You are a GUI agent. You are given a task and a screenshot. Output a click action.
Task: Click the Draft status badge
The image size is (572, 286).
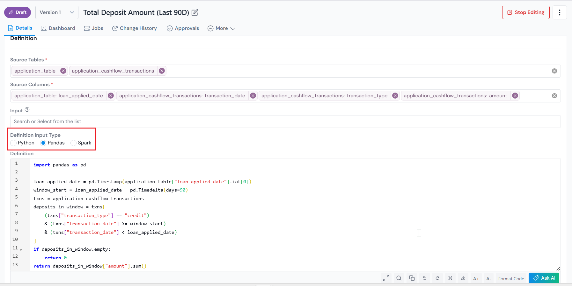coord(18,12)
